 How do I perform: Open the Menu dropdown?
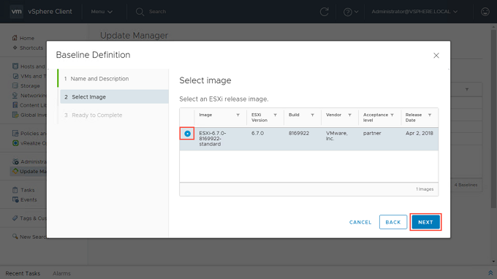[x=102, y=12]
